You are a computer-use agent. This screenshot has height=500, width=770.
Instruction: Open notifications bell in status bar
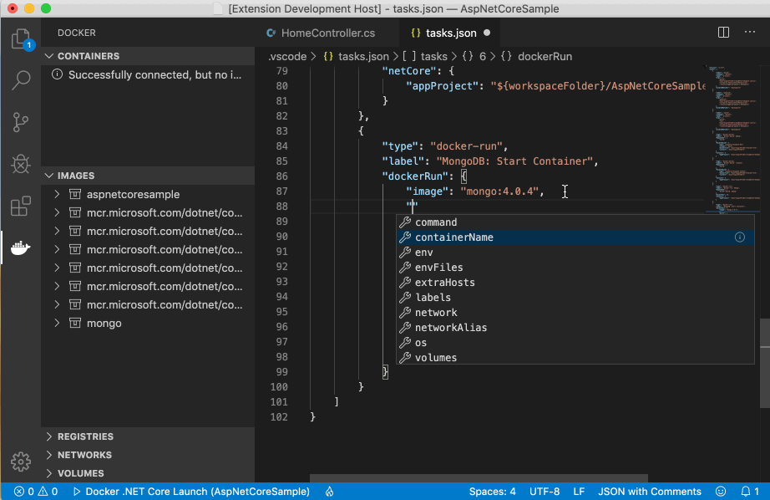[x=749, y=491]
